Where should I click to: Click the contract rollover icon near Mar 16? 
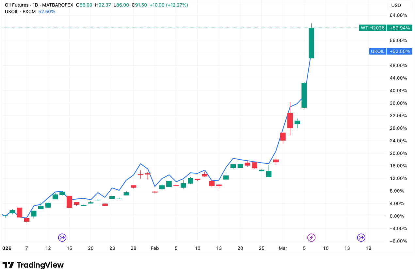361,237
